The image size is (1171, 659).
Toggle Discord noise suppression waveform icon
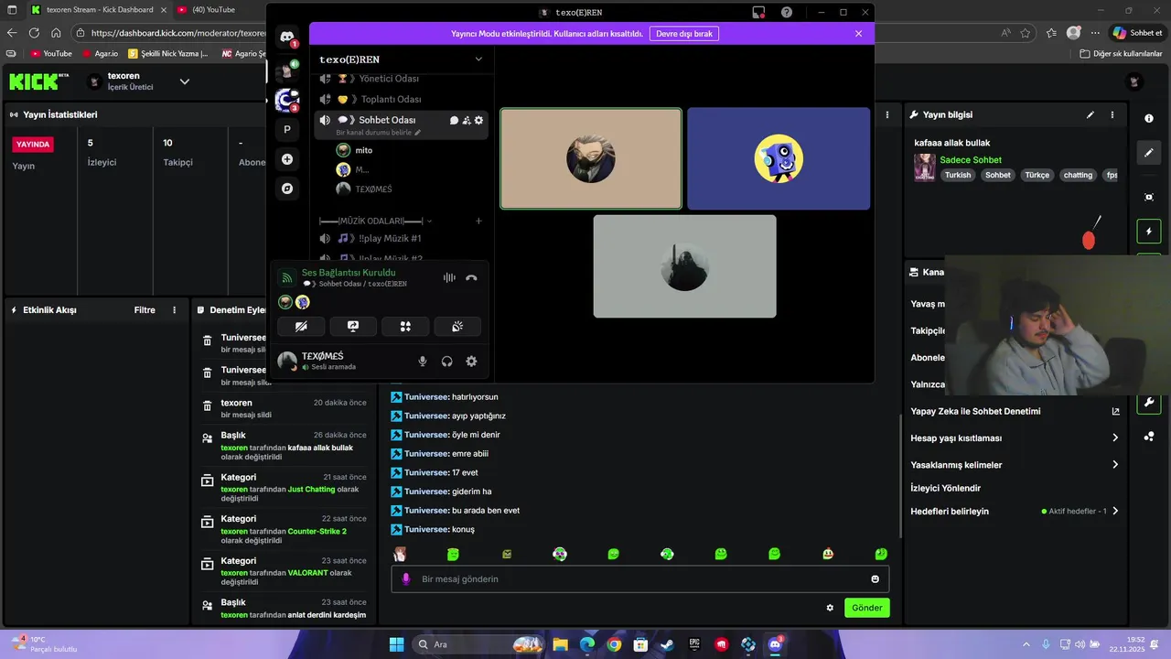tap(449, 277)
